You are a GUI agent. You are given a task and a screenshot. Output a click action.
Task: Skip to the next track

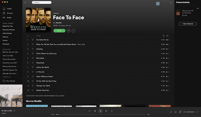[x=106, y=111]
